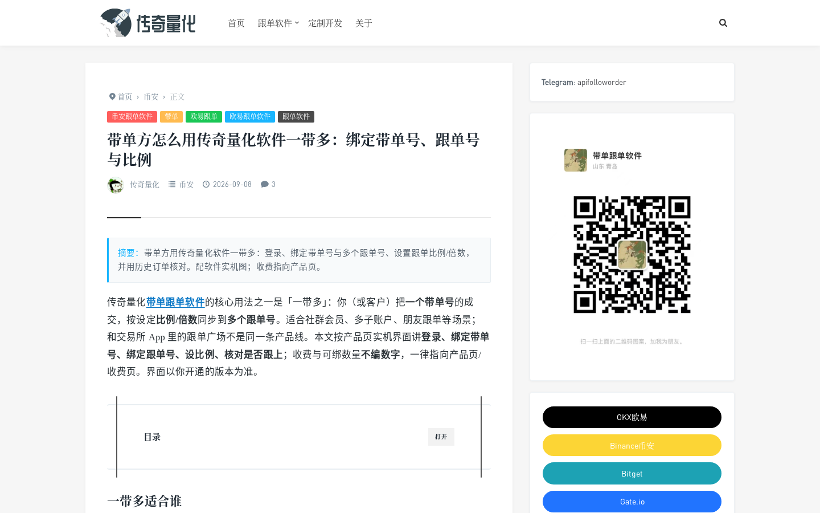The height and width of the screenshot is (513, 820).
Task: Click the 带单跟单软件 profile avatar in sidebar
Action: (576, 160)
